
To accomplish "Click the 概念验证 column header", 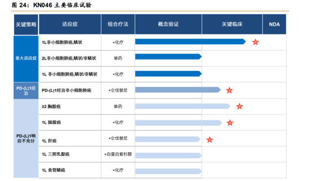I will pos(168,24).
